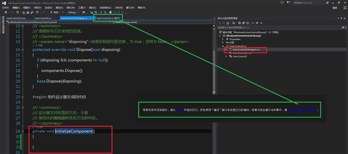This screenshot has height=154, width=348.
Task: Switch to UserControl2.resx tab
Action: 16,18
